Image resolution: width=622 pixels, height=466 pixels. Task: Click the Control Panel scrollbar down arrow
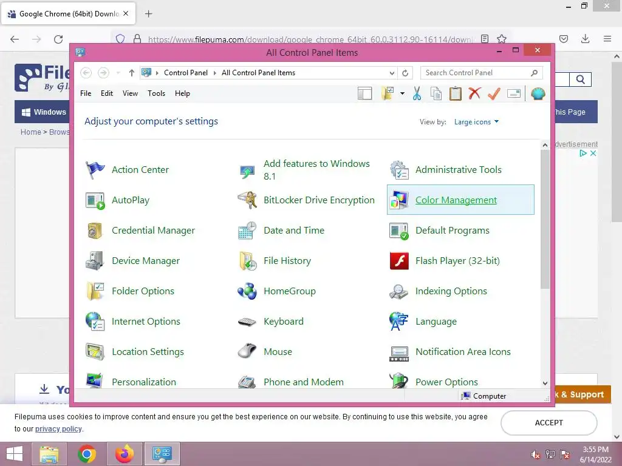[545, 383]
